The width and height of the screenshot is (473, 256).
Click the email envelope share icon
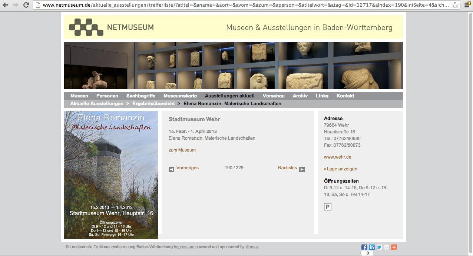[387, 247]
